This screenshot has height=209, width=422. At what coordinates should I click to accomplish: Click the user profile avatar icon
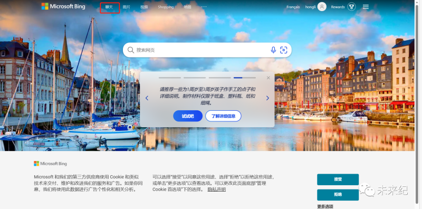[322, 7]
